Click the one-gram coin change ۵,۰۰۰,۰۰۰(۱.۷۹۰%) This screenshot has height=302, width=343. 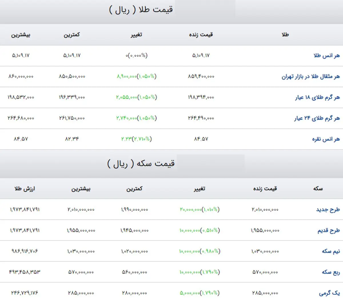[x=200, y=293]
